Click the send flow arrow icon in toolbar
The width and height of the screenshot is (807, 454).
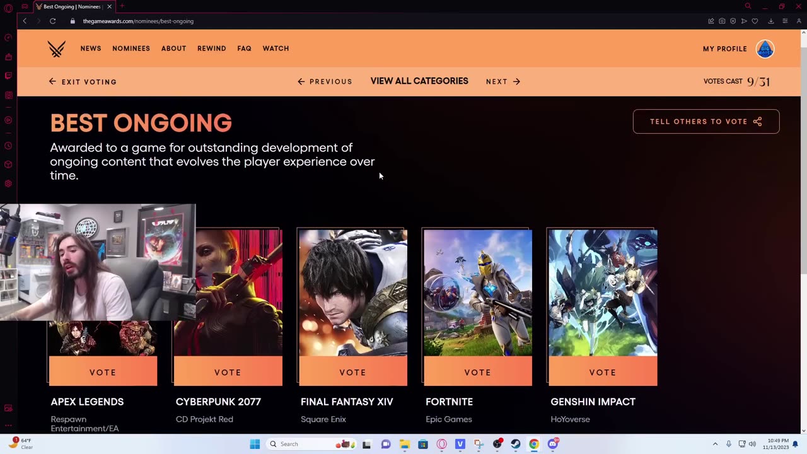(744, 21)
